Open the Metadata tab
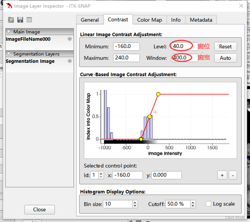Image resolution: width=250 pixels, height=222 pixels. click(x=201, y=20)
